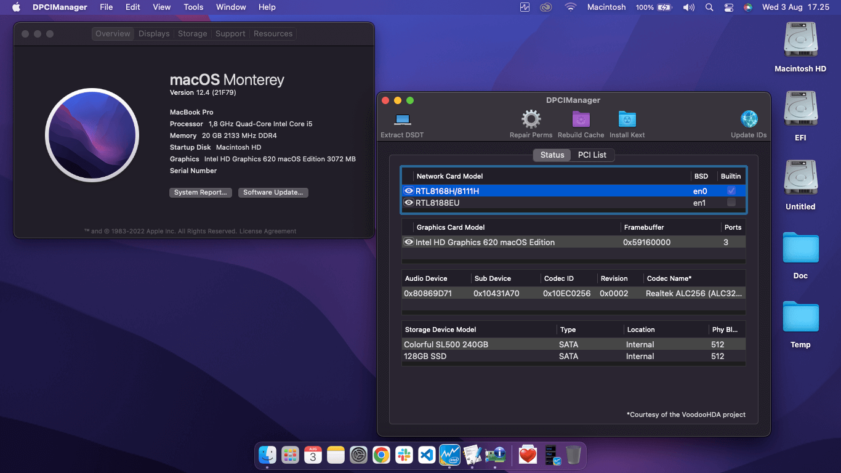Click the Rebuild Cache icon
This screenshot has height=473, width=841.
(x=581, y=119)
